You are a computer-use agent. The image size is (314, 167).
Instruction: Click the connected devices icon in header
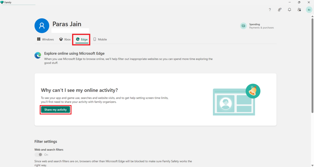280,10
